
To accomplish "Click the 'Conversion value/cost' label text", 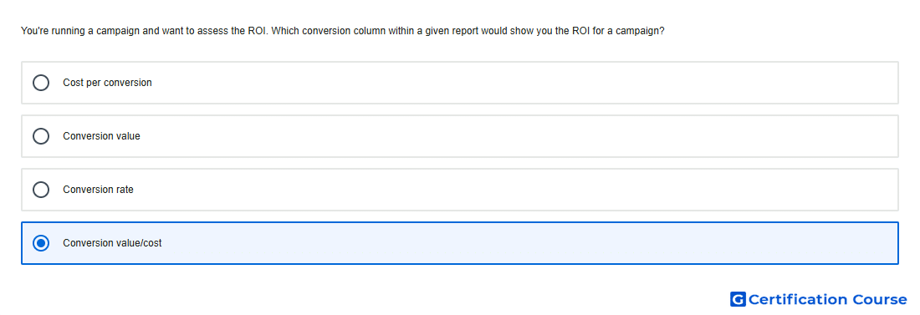I will [x=112, y=243].
